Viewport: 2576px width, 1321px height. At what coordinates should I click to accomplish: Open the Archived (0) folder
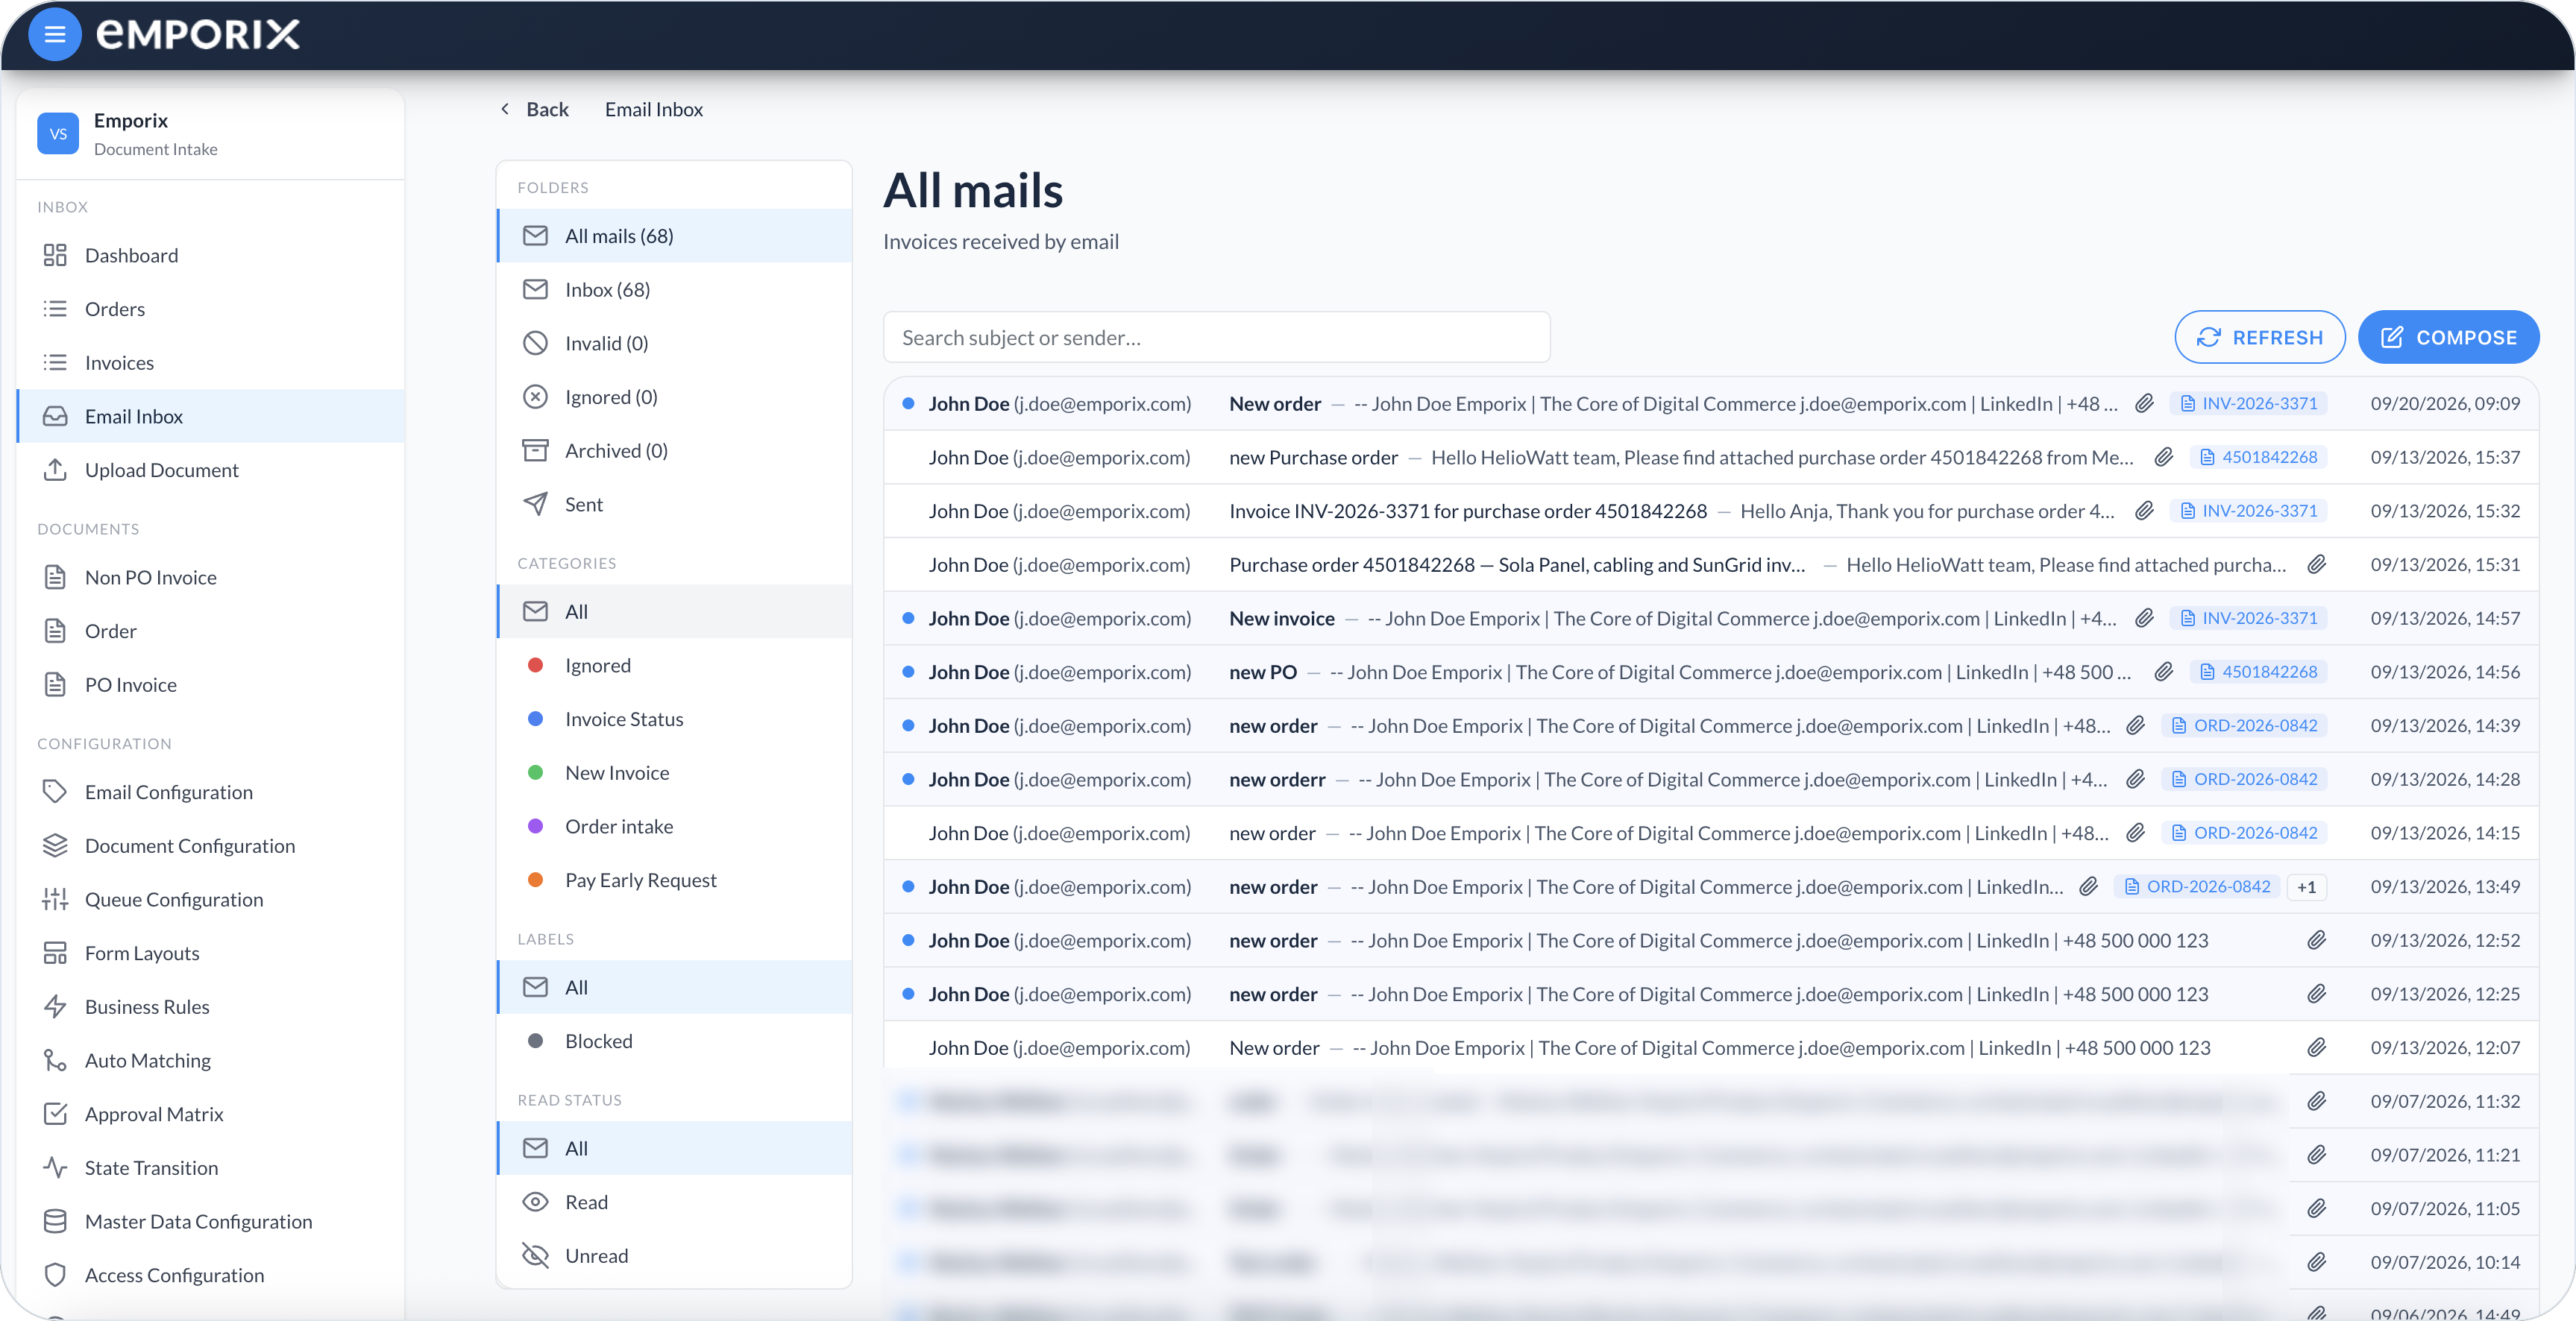point(674,451)
